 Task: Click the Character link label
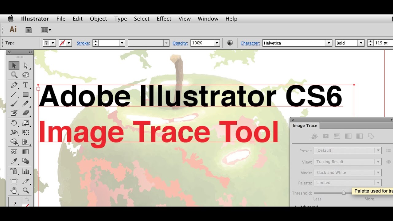click(x=250, y=43)
